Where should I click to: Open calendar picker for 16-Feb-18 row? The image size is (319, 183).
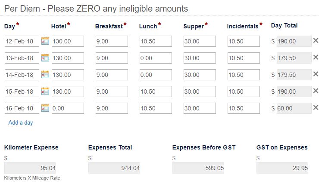[x=45, y=108]
